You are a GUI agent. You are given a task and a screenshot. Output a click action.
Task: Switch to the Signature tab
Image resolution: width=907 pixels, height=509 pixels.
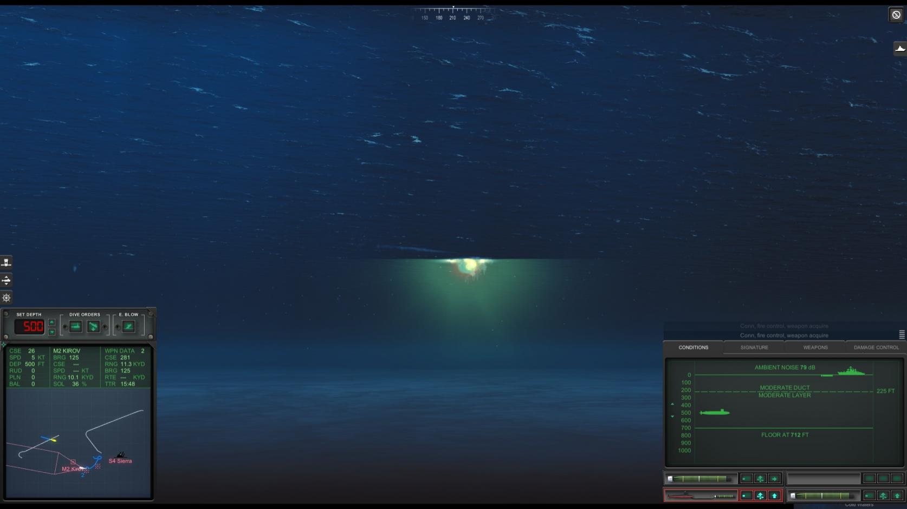click(754, 347)
